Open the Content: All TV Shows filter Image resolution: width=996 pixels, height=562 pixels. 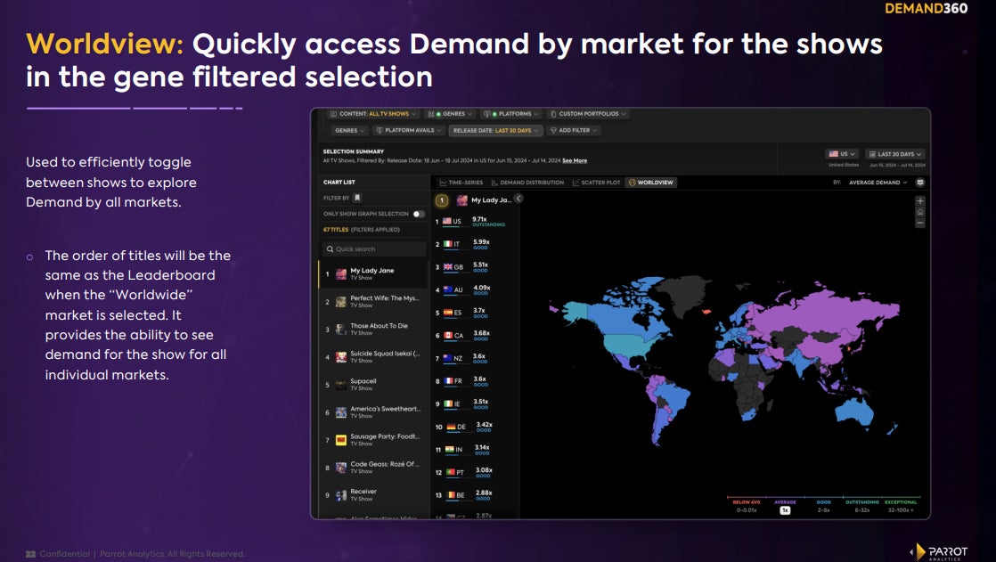(x=373, y=114)
